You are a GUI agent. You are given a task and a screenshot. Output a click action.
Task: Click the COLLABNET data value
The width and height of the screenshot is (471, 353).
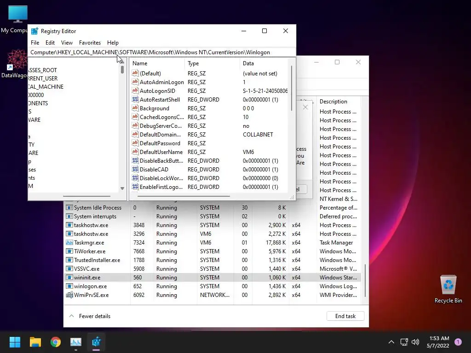[258, 135]
